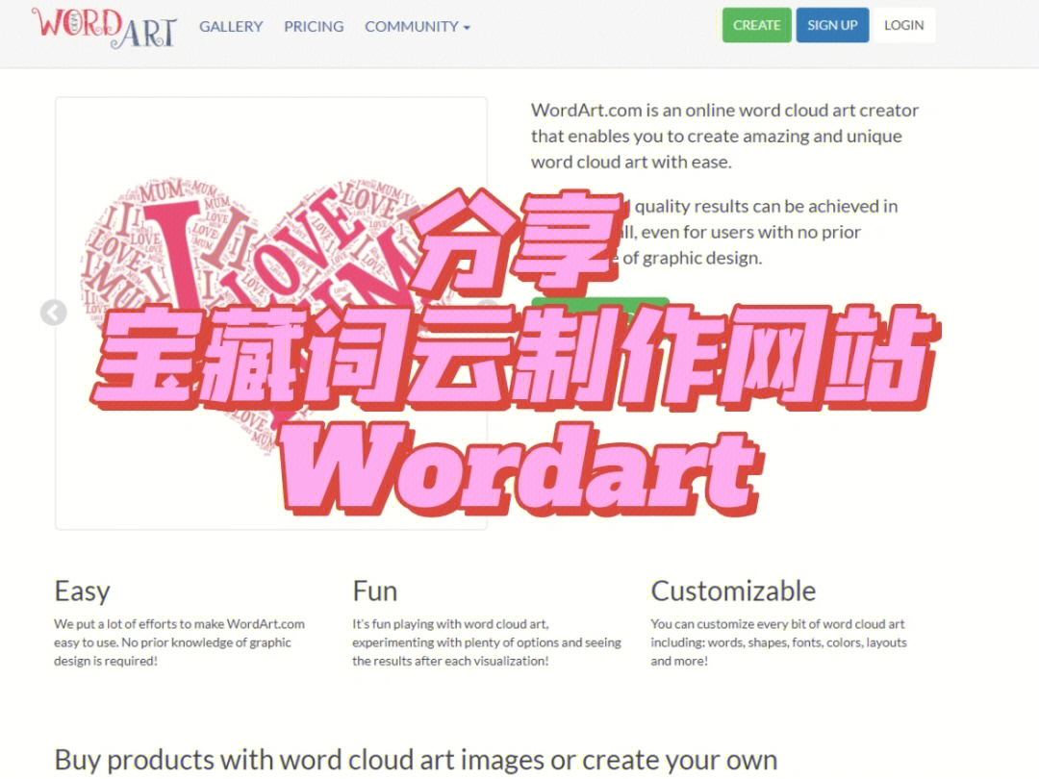This screenshot has height=779, width=1039.
Task: Click the "WordArt.com is an online word cloud" paragraph
Action: click(725, 136)
